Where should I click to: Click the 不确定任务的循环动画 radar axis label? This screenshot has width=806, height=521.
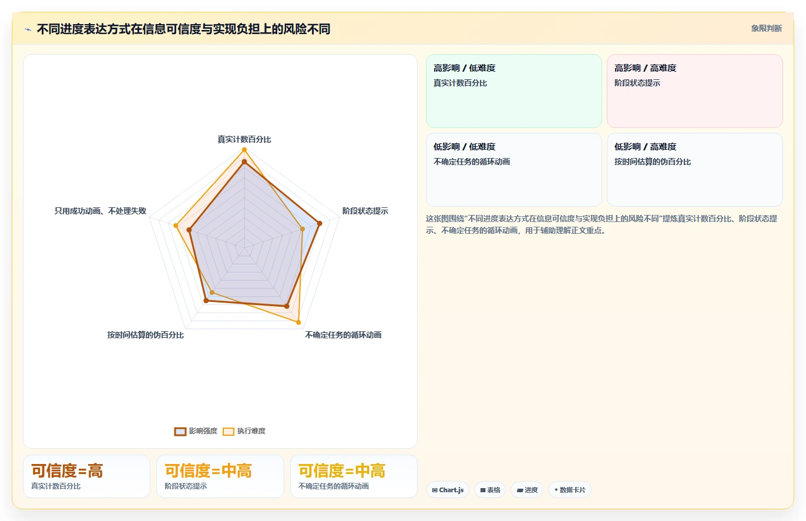click(x=343, y=335)
